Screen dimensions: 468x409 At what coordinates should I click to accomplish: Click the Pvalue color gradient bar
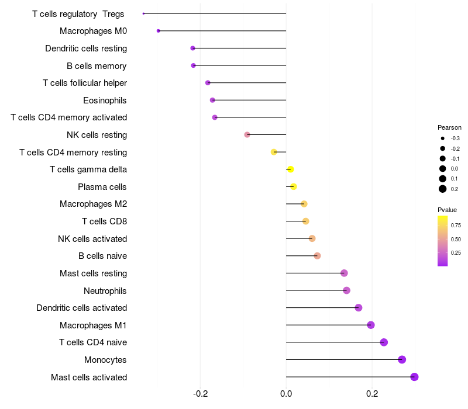tap(443, 241)
